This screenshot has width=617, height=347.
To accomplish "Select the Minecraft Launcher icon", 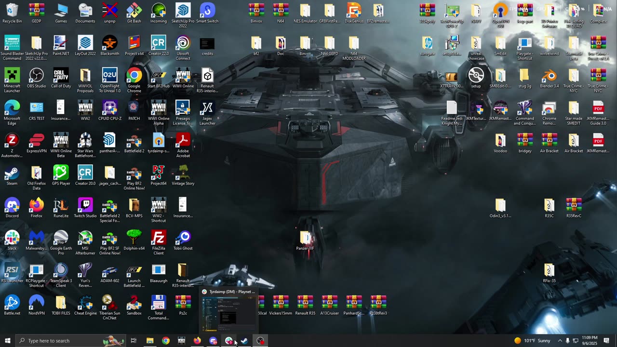I will (12, 80).
